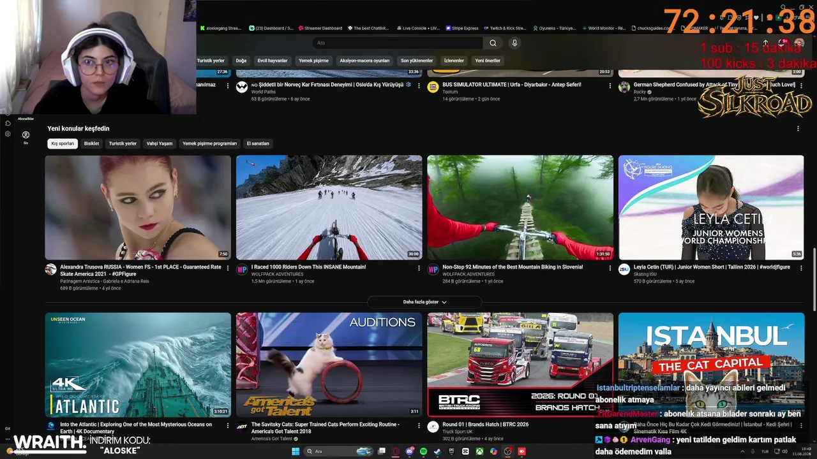Open options menu for The Savitsky Cats video
This screenshot has width=817, height=459.
(419, 426)
